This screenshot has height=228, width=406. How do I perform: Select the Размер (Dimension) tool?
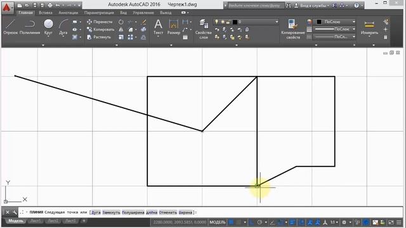click(x=173, y=27)
